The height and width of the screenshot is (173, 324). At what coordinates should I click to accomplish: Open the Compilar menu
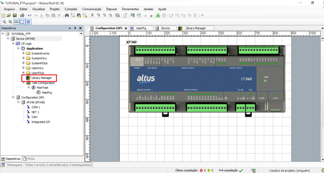(71, 9)
